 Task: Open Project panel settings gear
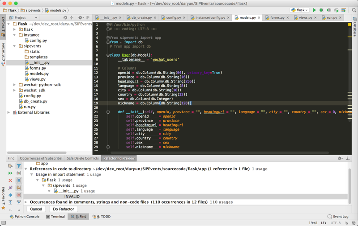81,18
